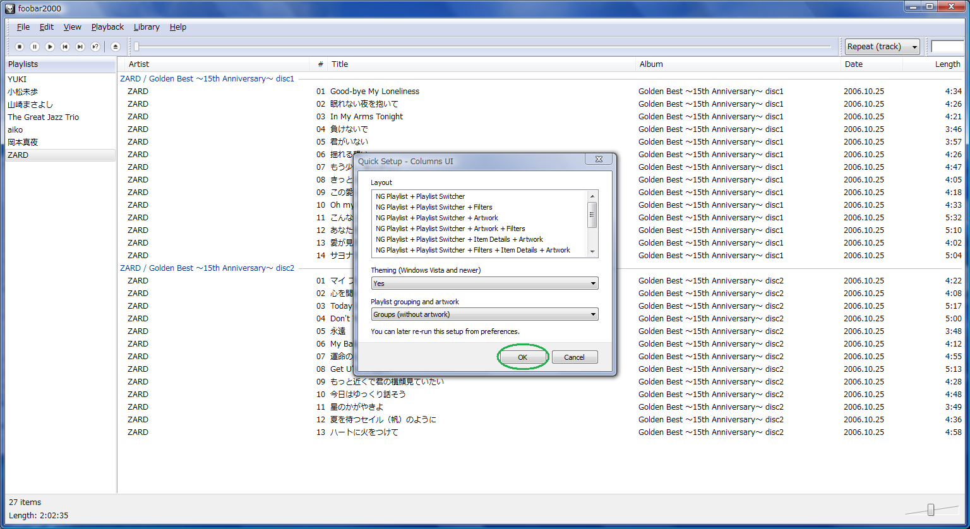The image size is (970, 529).
Task: Select the 岡本真夜 playlist
Action: [x=60, y=143]
